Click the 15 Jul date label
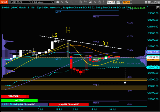This screenshot has width=160, height=112. [x=93, y=109]
